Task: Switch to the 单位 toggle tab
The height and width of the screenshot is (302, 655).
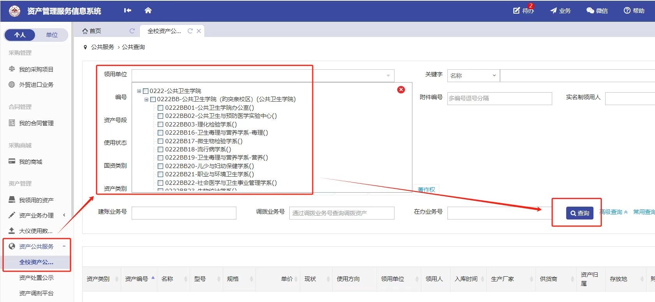Action: click(x=52, y=35)
